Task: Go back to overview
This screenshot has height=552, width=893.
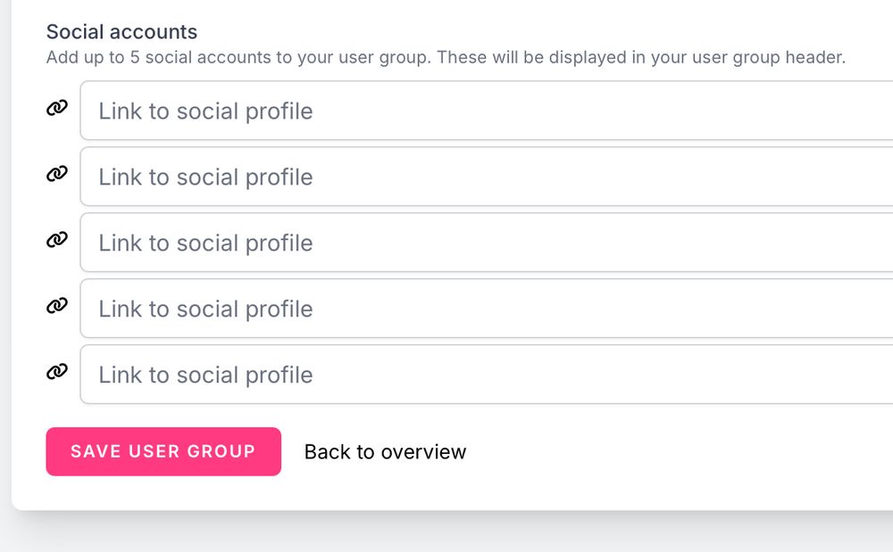Action: click(385, 452)
